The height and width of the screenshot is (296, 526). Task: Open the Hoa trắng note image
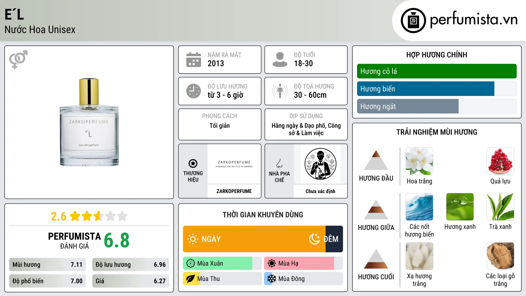419,161
